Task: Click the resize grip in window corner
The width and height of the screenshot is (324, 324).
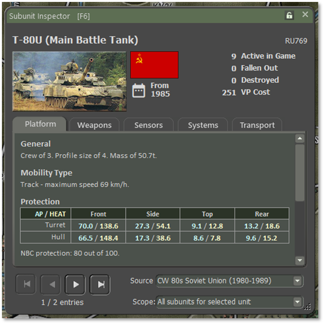Action: [308, 306]
